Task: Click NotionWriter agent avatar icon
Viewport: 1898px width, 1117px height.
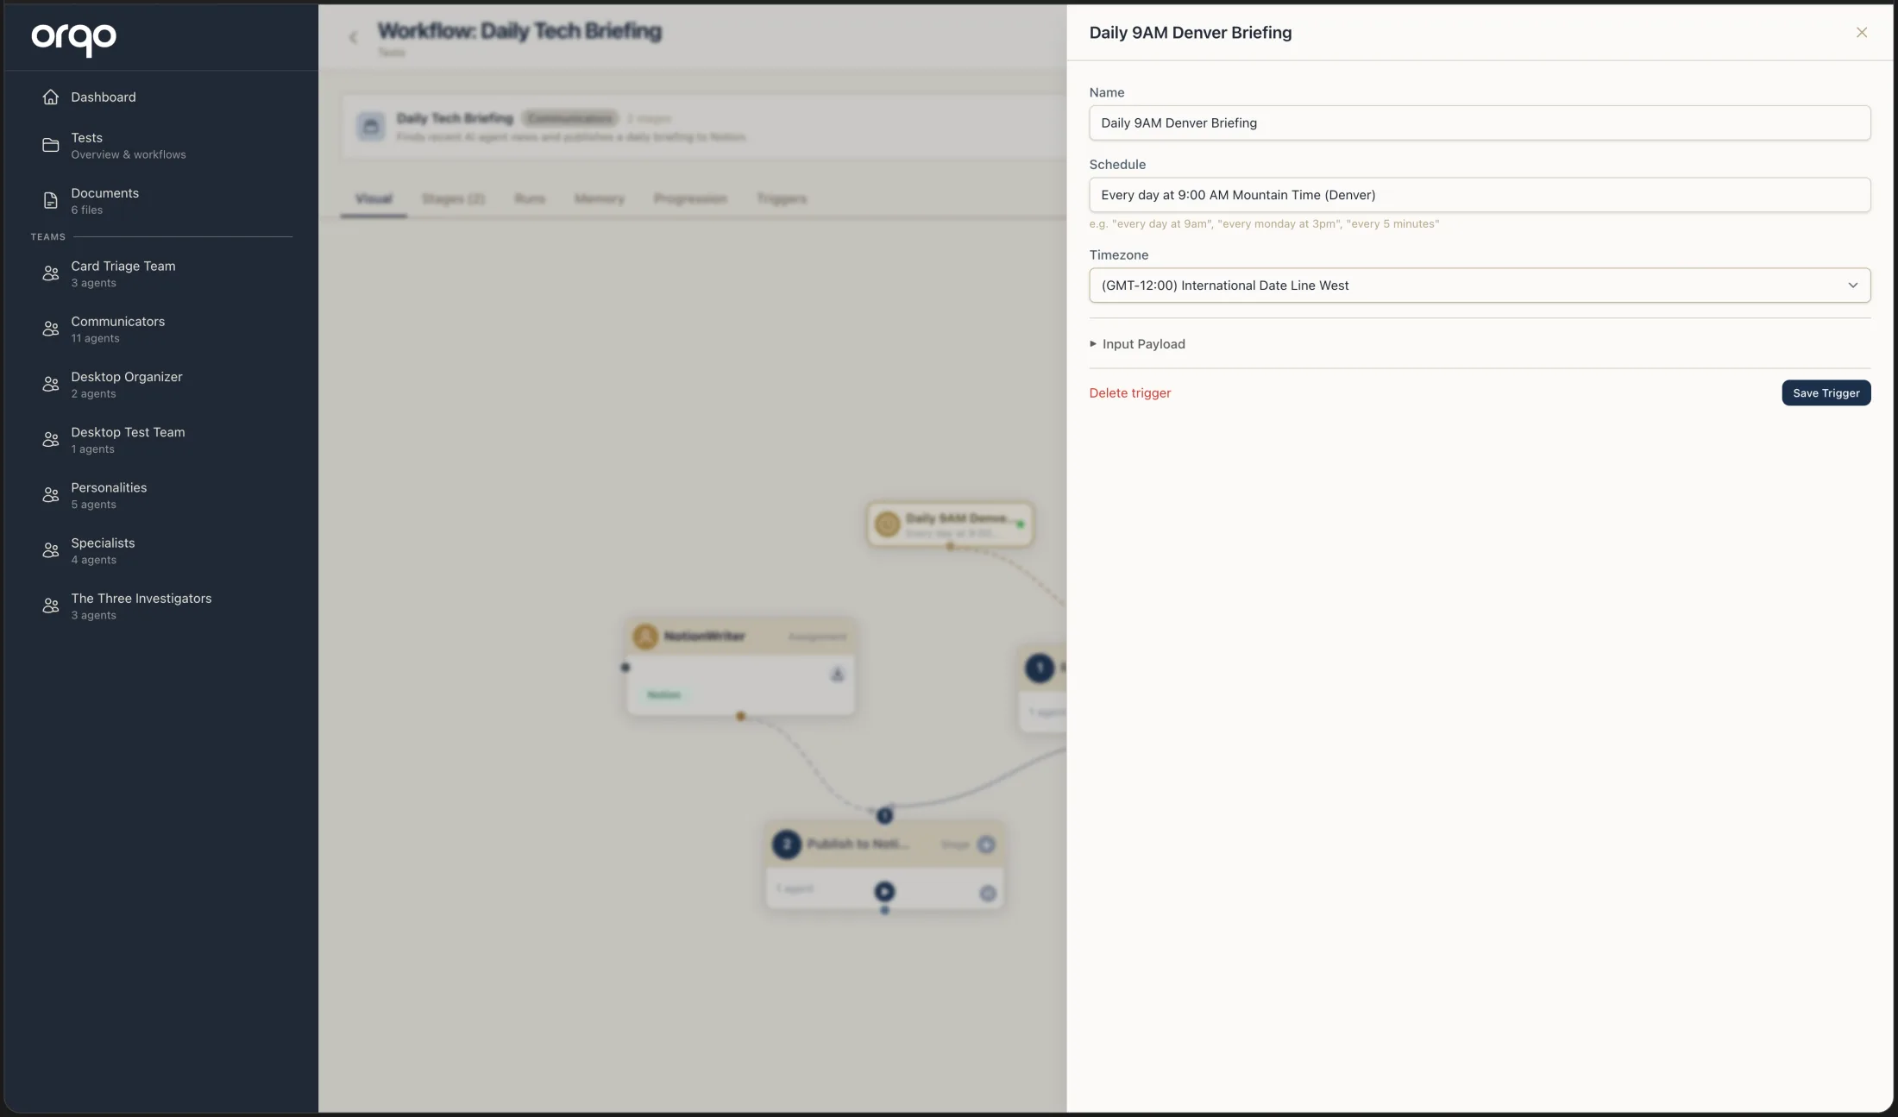Action: click(x=645, y=637)
